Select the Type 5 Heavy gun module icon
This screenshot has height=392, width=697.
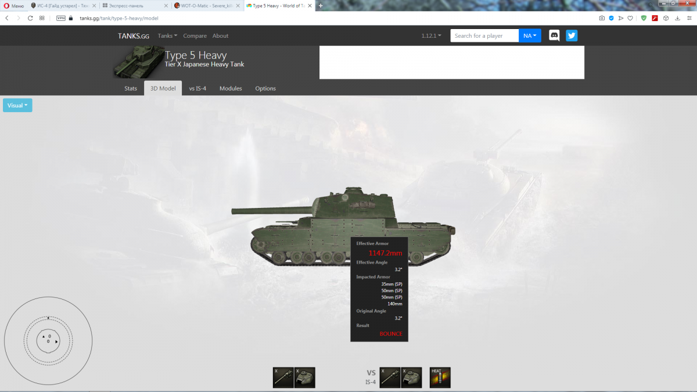pyautogui.click(x=283, y=377)
